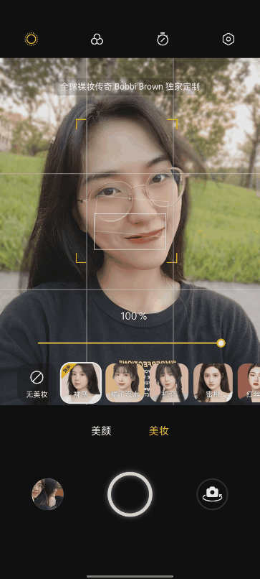Viewport: 260px width, 579px height.
Task: Select 无美妆 no-makeup option
Action: click(37, 384)
